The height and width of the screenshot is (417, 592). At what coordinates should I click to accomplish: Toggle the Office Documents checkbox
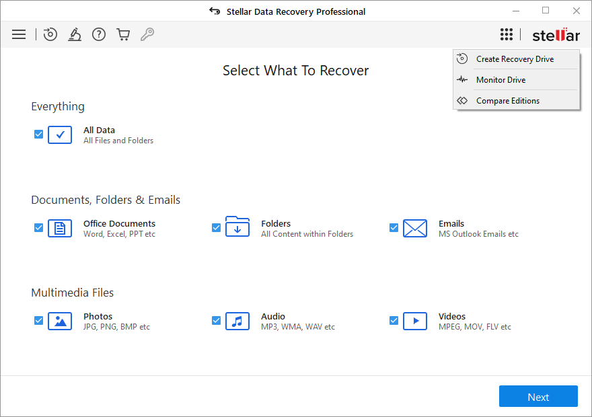(39, 228)
